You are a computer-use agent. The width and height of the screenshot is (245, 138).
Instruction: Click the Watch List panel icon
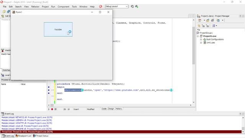tap(3, 50)
